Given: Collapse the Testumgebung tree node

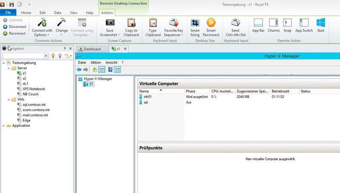Looking at the screenshot, I should tap(4, 63).
